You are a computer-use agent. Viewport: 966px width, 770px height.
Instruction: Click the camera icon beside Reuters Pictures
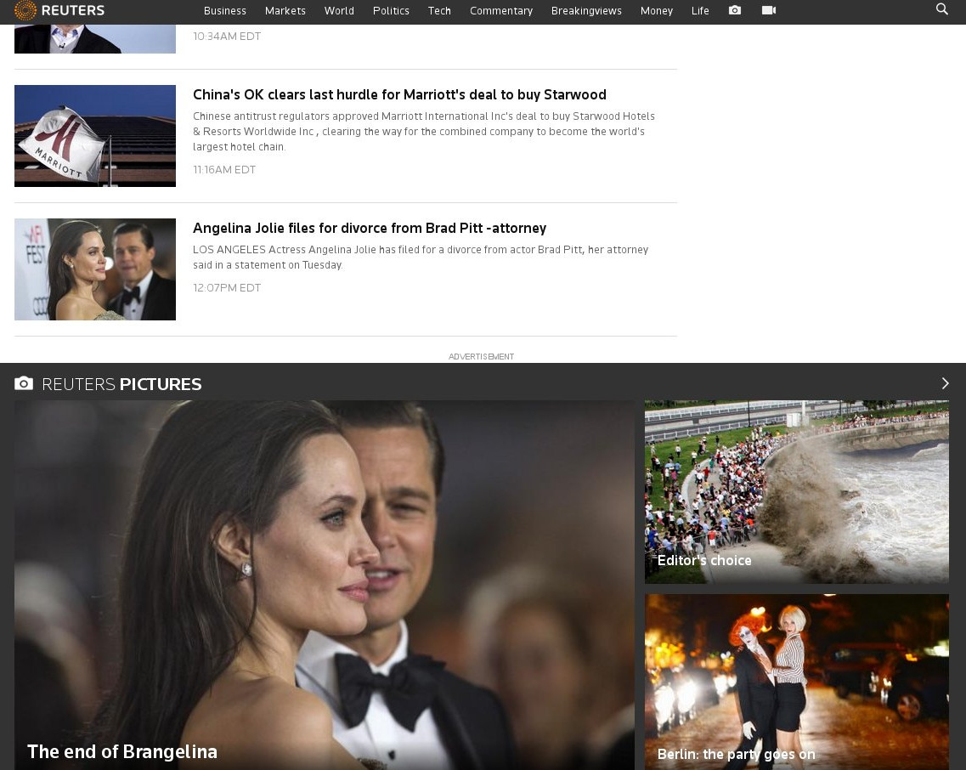24,384
